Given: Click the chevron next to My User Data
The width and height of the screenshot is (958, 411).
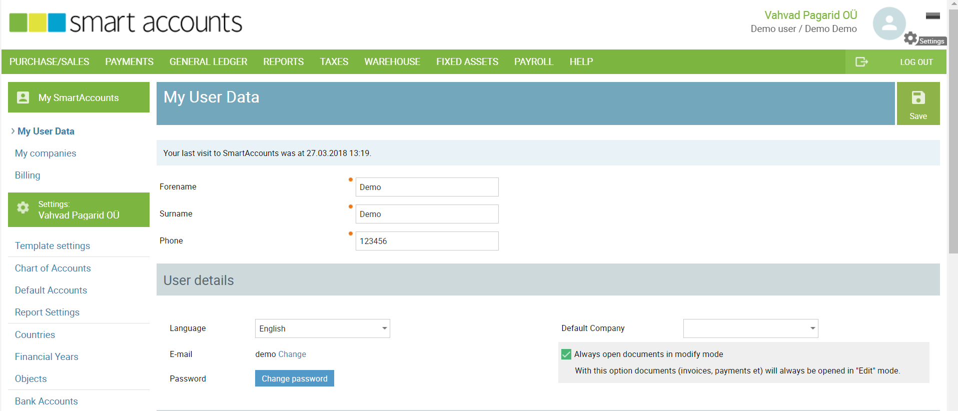Looking at the screenshot, I should [x=13, y=131].
